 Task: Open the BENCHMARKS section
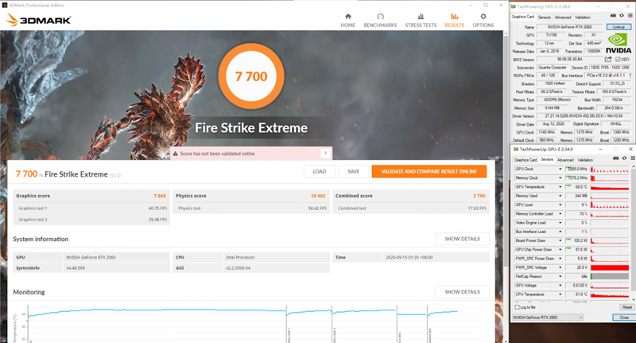pos(380,21)
